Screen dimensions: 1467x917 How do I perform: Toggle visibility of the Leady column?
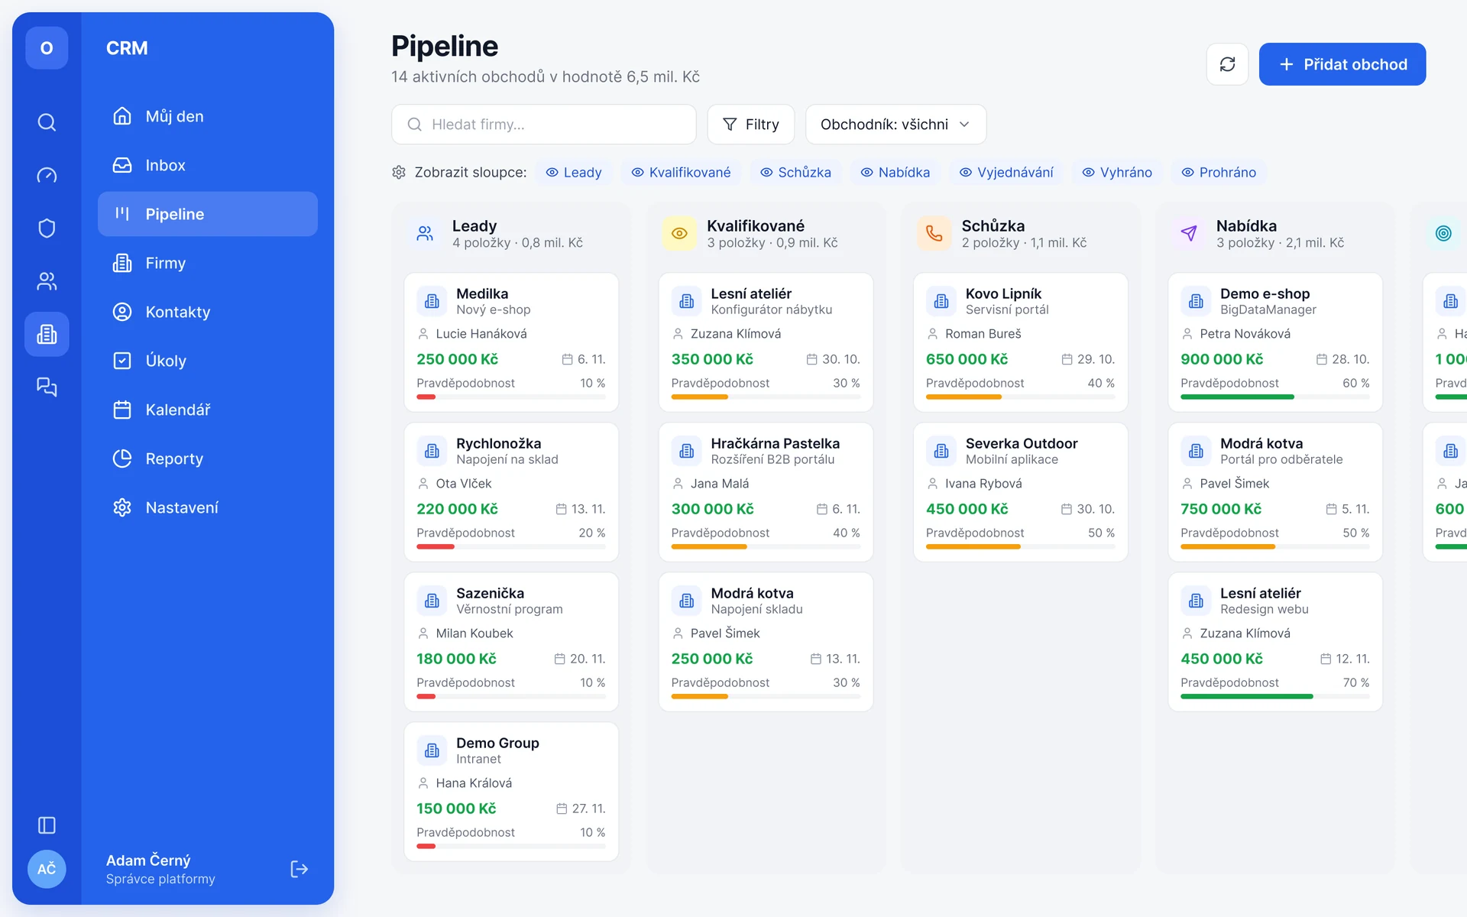[574, 173]
